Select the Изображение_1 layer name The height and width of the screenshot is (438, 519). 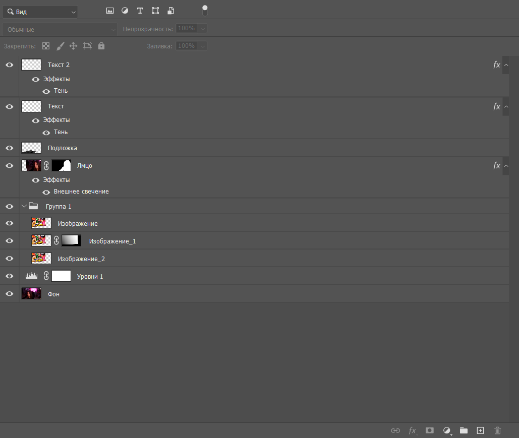pyautogui.click(x=112, y=241)
